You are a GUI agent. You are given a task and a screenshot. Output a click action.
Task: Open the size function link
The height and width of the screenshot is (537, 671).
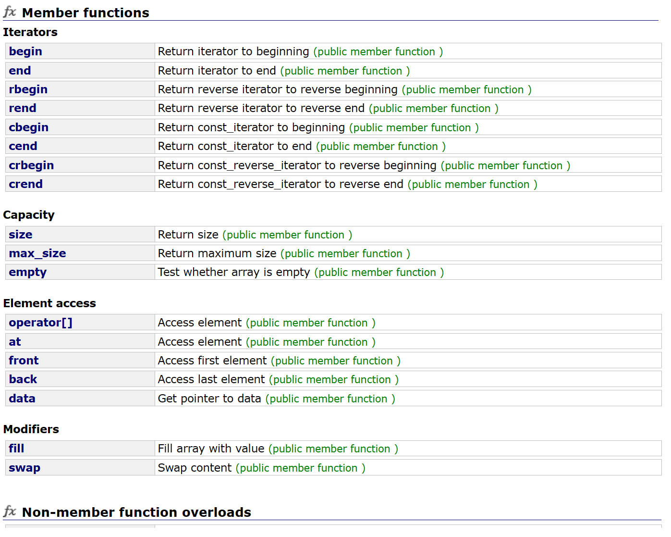click(x=21, y=235)
